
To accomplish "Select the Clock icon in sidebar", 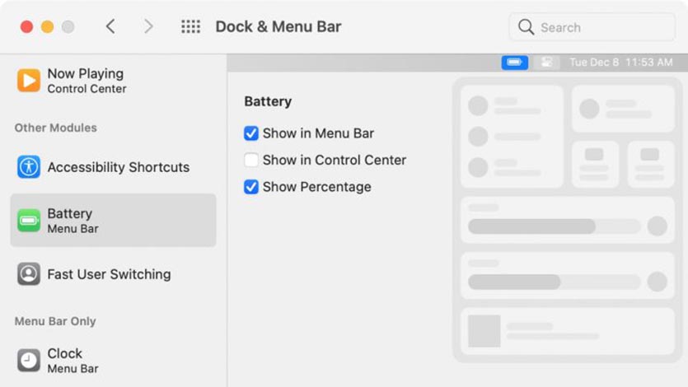I will (x=29, y=361).
